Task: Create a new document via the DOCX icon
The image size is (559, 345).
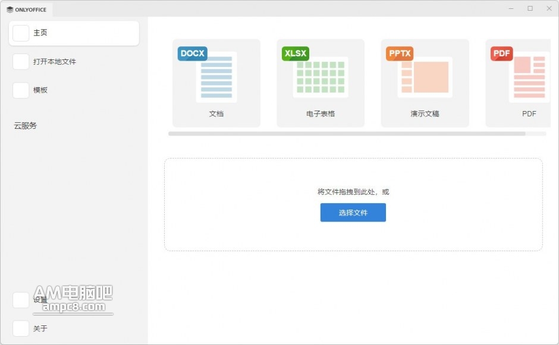Action: click(216, 75)
